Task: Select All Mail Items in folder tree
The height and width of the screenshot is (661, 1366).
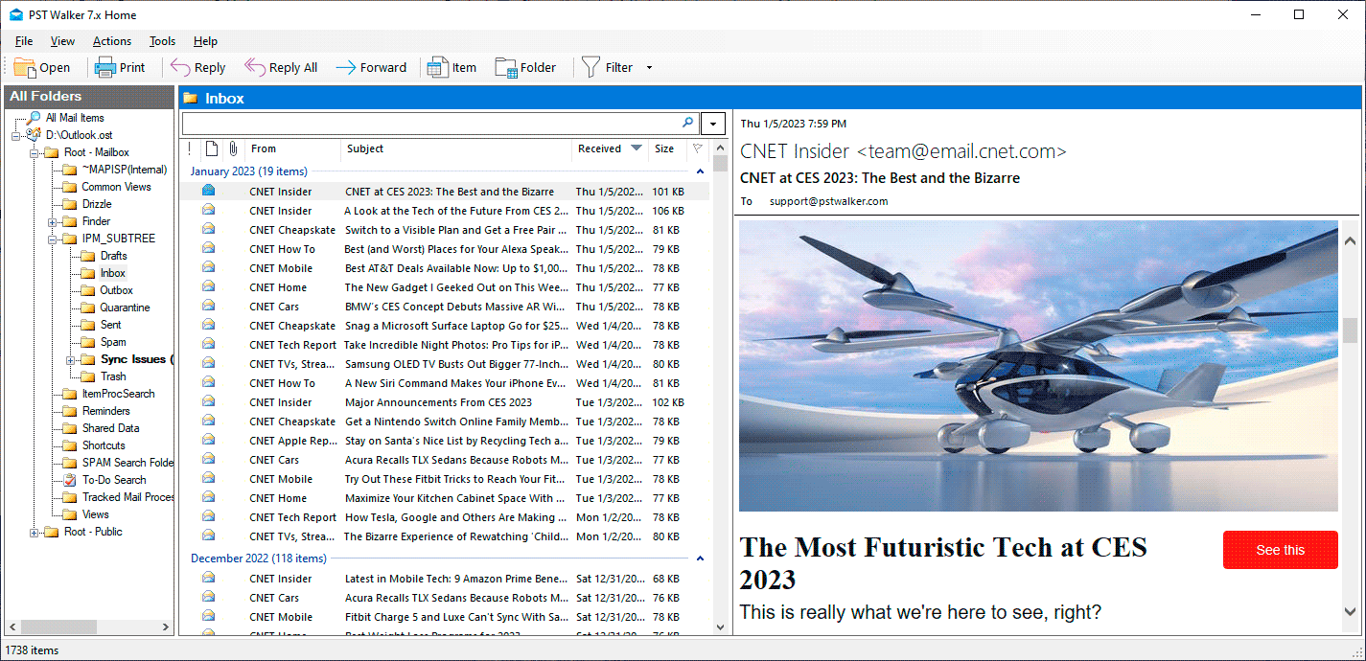Action: click(75, 118)
